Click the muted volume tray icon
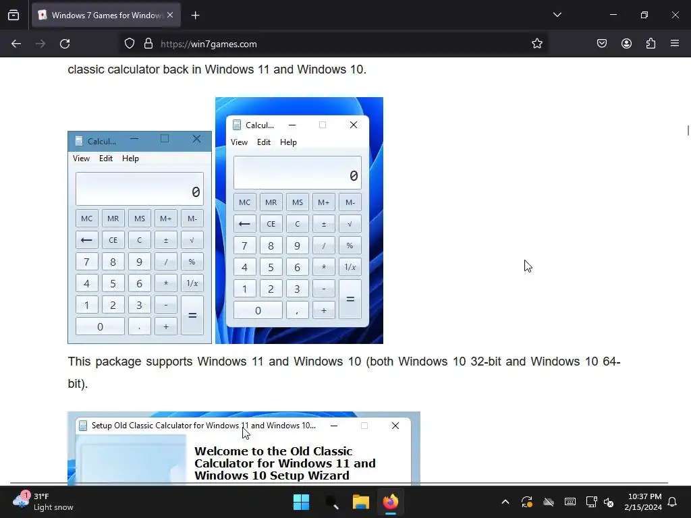The width and height of the screenshot is (691, 518). click(609, 502)
